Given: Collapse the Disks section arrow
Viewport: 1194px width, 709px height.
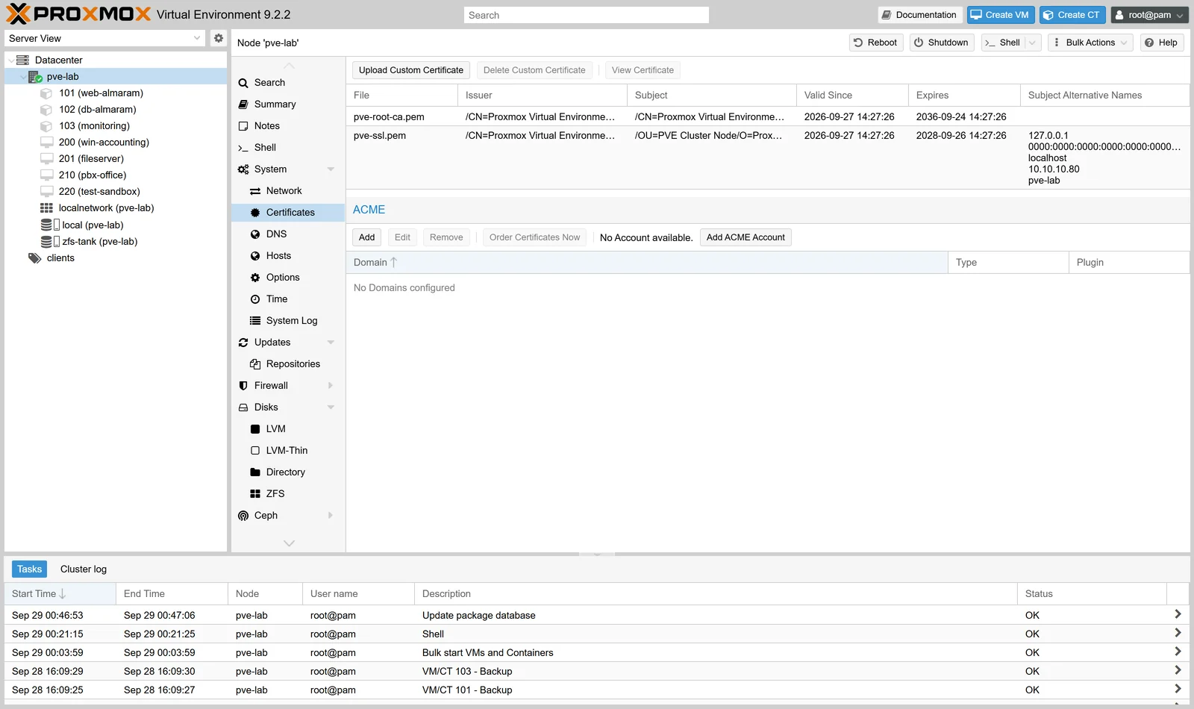Looking at the screenshot, I should (x=331, y=407).
